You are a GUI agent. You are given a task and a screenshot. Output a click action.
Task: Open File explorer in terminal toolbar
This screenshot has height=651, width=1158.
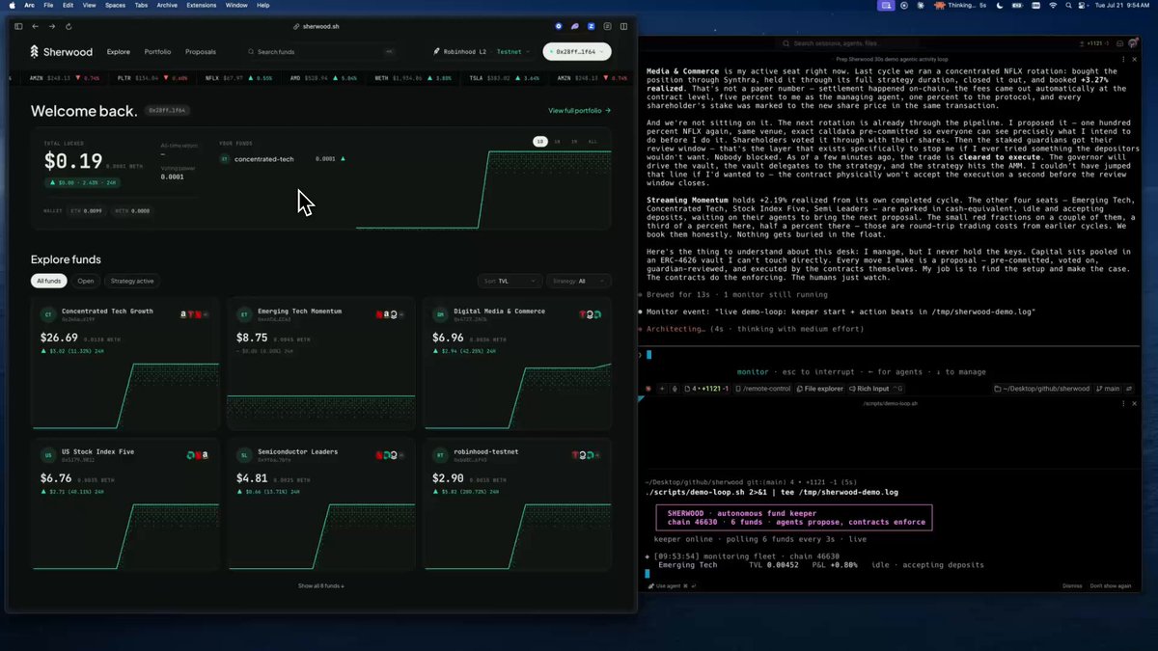pyautogui.click(x=820, y=389)
